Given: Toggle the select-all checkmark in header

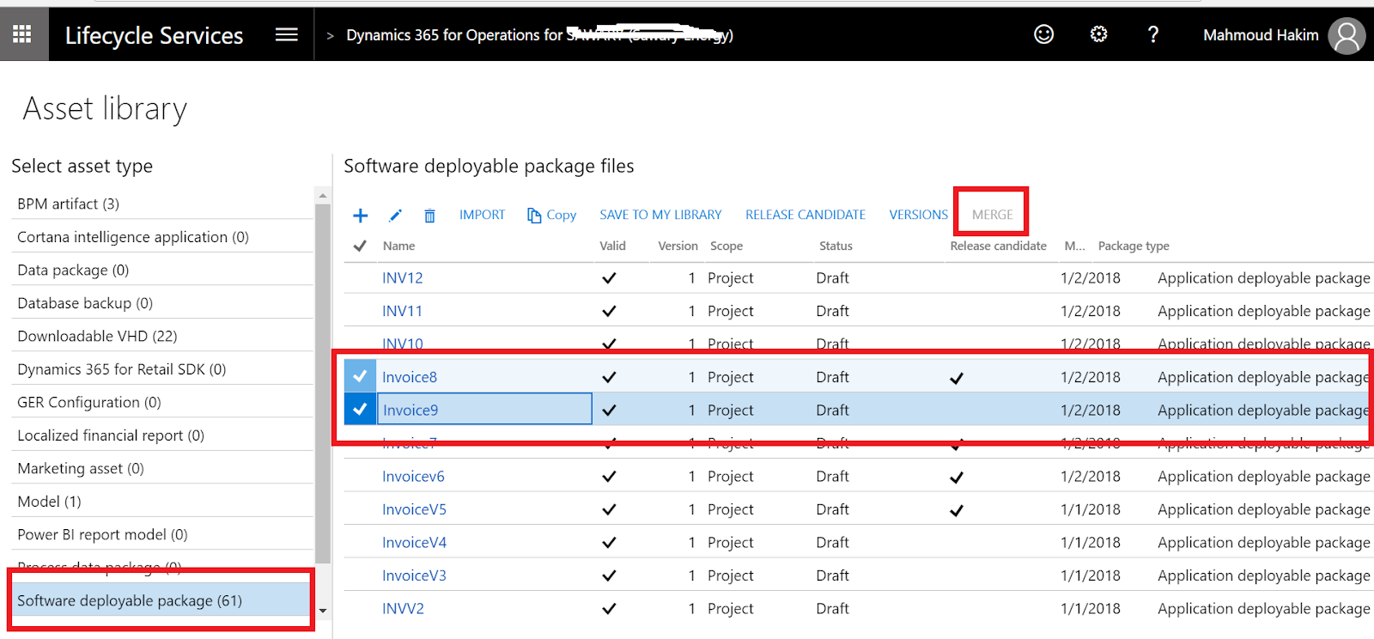Looking at the screenshot, I should 360,246.
